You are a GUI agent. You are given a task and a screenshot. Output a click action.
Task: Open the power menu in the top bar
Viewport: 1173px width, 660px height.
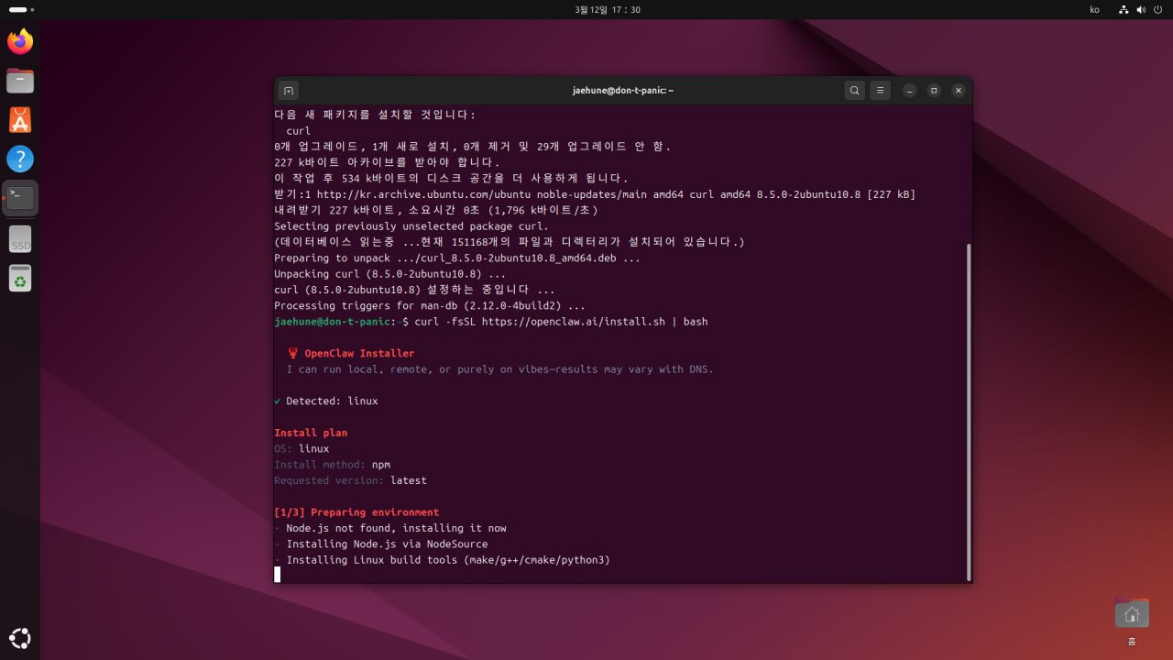click(1157, 9)
